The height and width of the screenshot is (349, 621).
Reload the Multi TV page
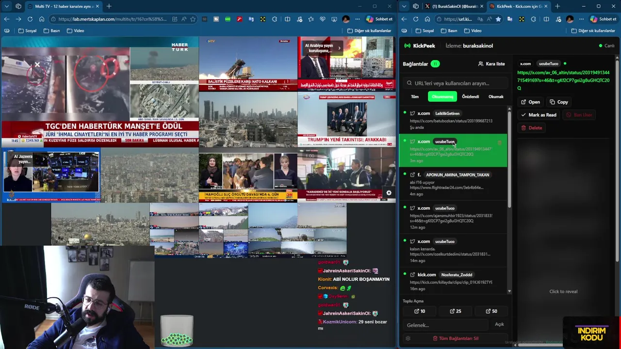(30, 19)
